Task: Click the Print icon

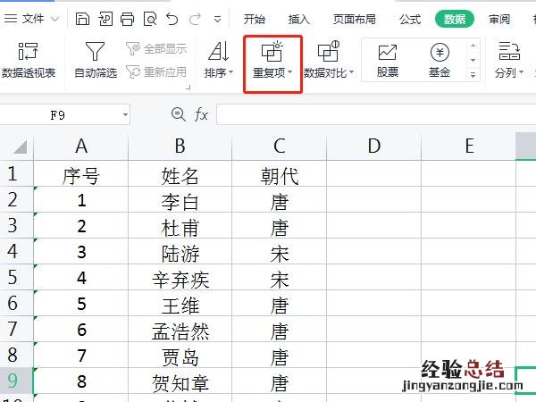Action: [127, 19]
